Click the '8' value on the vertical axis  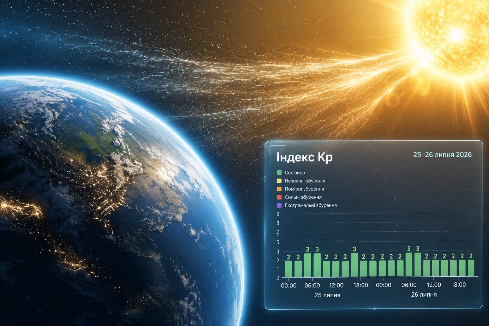point(278,223)
